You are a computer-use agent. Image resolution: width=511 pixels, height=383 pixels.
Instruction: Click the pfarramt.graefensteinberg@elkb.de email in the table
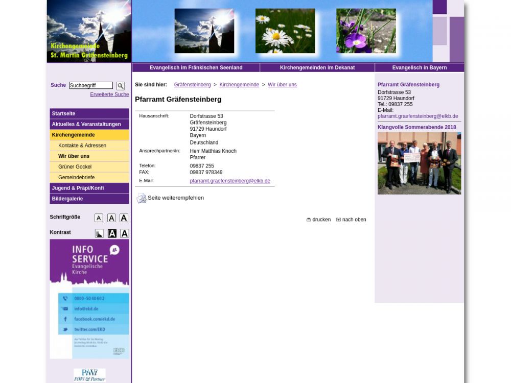tap(230, 181)
